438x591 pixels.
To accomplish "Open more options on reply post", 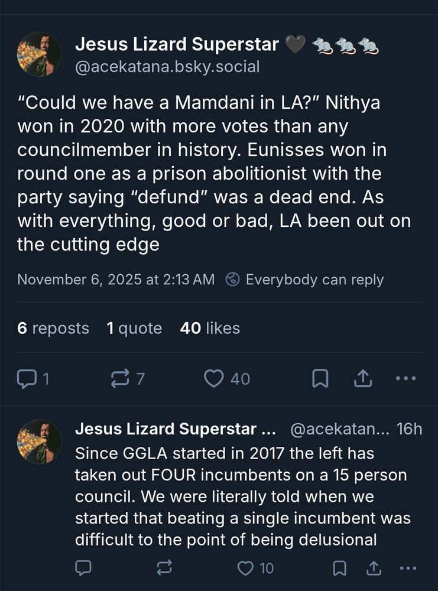I will 408,569.
